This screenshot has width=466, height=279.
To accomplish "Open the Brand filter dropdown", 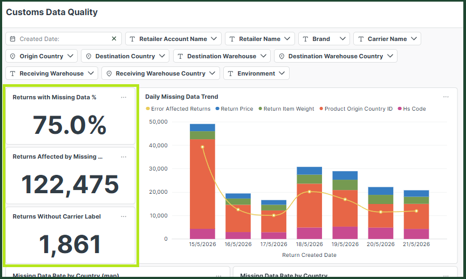I will click(324, 39).
